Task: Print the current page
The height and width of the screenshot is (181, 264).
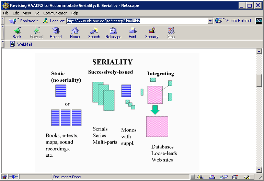Action: tap(133, 33)
